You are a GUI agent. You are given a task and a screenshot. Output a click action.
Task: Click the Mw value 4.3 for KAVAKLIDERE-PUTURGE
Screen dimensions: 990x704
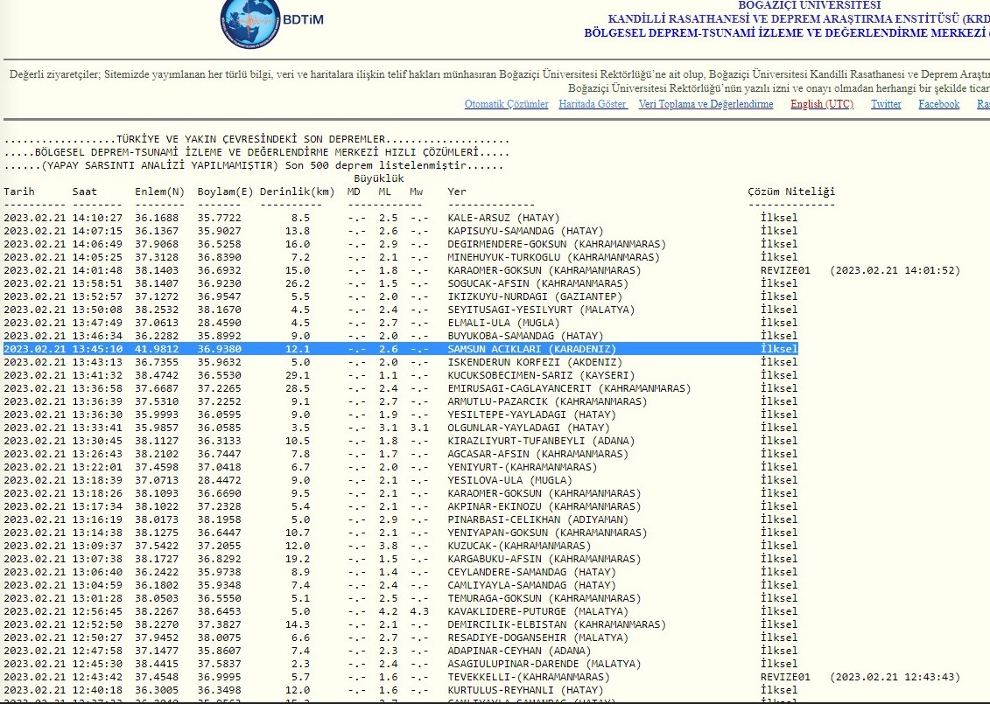tap(419, 611)
